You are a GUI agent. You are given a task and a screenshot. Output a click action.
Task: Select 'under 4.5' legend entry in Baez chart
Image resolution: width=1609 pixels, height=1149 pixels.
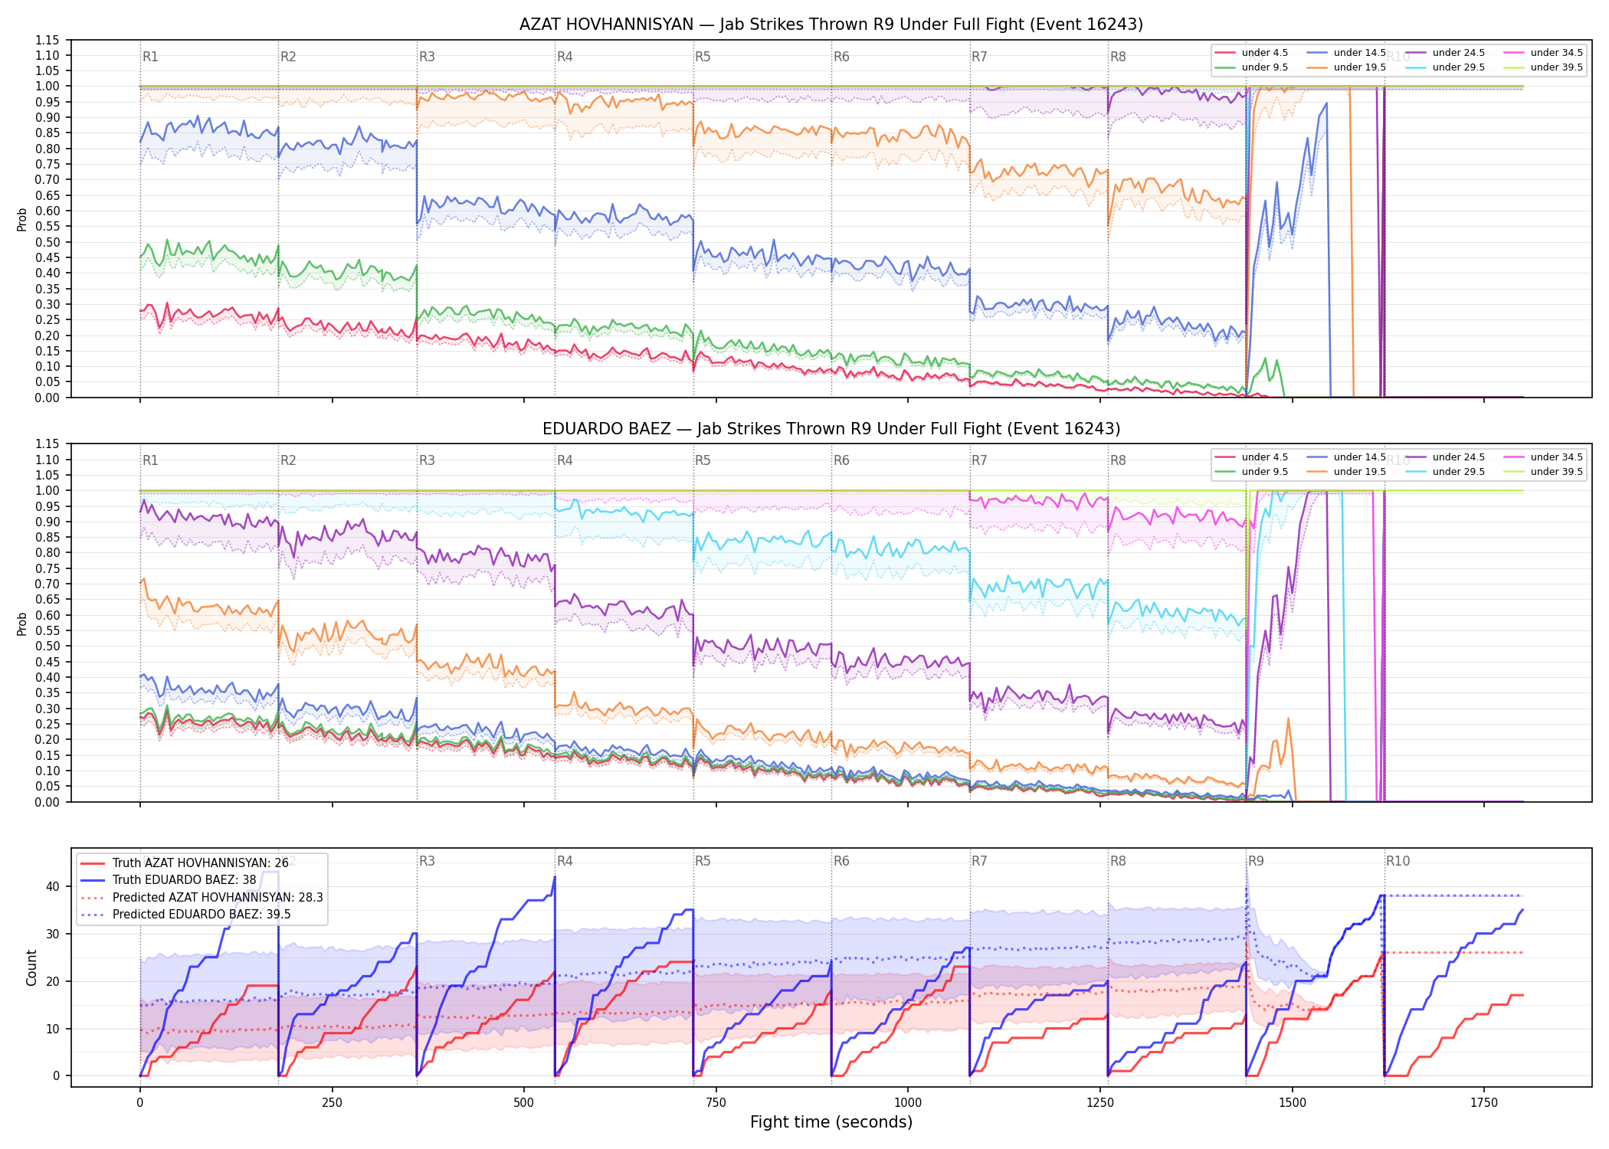tap(1252, 457)
